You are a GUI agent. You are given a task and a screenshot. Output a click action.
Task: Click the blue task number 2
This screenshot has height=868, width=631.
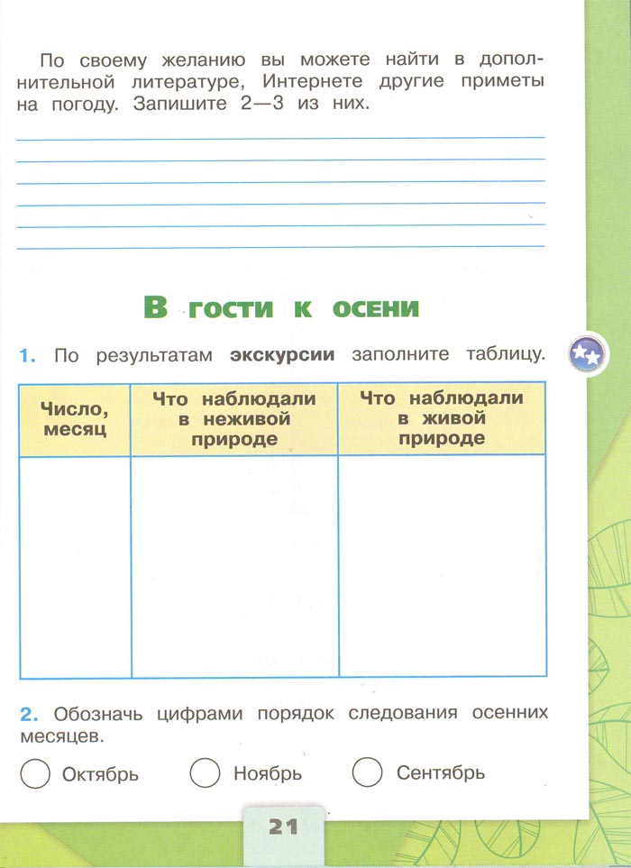click(x=29, y=714)
